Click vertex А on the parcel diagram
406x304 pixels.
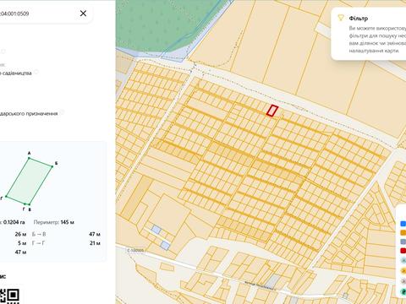29,158
